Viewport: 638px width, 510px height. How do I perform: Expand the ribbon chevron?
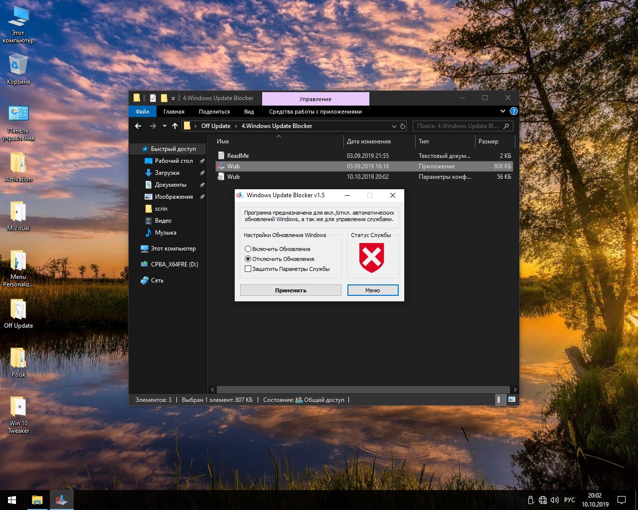click(x=502, y=112)
